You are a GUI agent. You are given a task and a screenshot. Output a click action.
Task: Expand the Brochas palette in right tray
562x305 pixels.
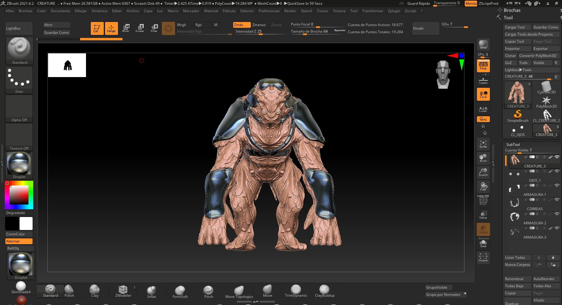(x=512, y=10)
